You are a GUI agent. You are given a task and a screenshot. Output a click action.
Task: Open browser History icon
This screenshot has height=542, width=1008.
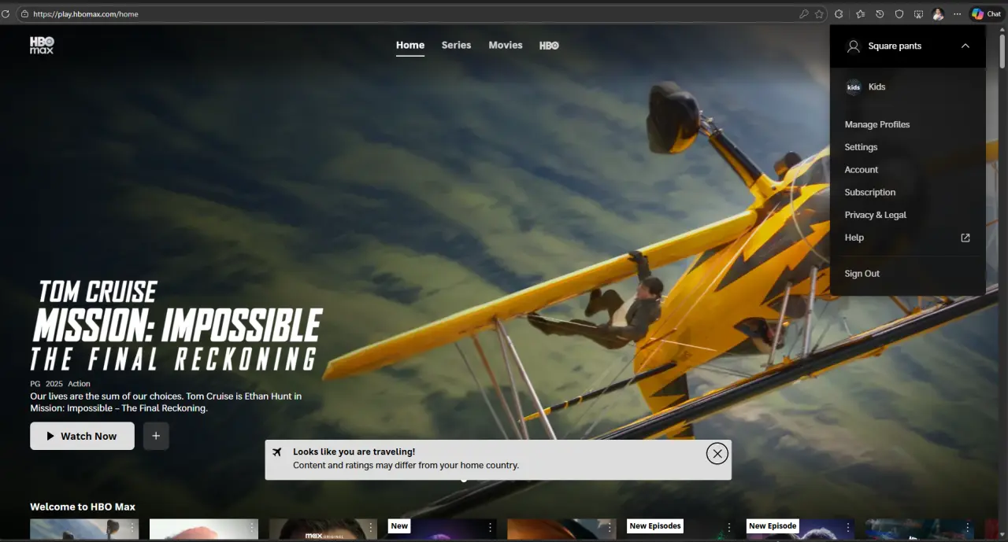click(880, 14)
